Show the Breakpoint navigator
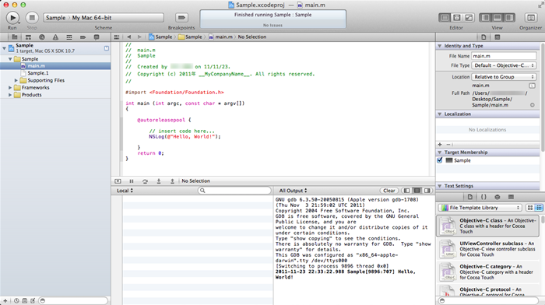545x305 pixels. point(83,37)
